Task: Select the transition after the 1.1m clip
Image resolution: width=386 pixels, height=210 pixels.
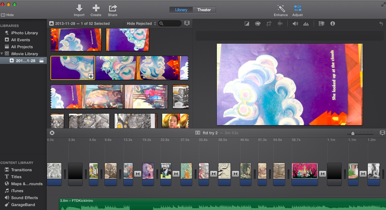Action: point(363,174)
